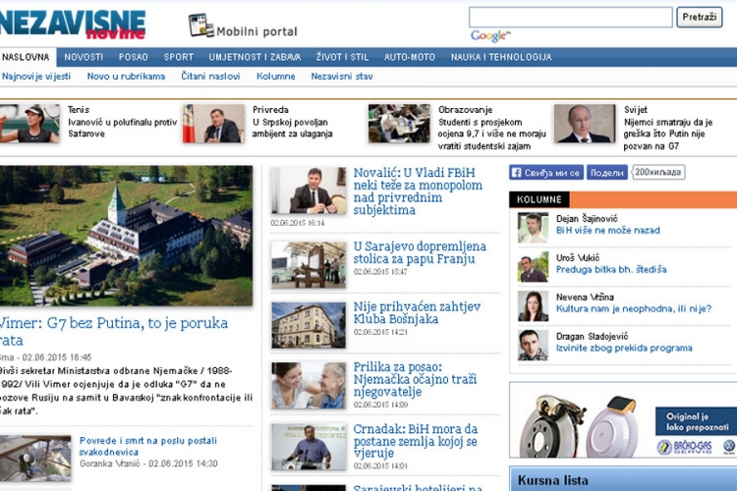Open U Sarajevo dopremljena stolica headline
Screen dimensions: 737x491
[x=420, y=252]
